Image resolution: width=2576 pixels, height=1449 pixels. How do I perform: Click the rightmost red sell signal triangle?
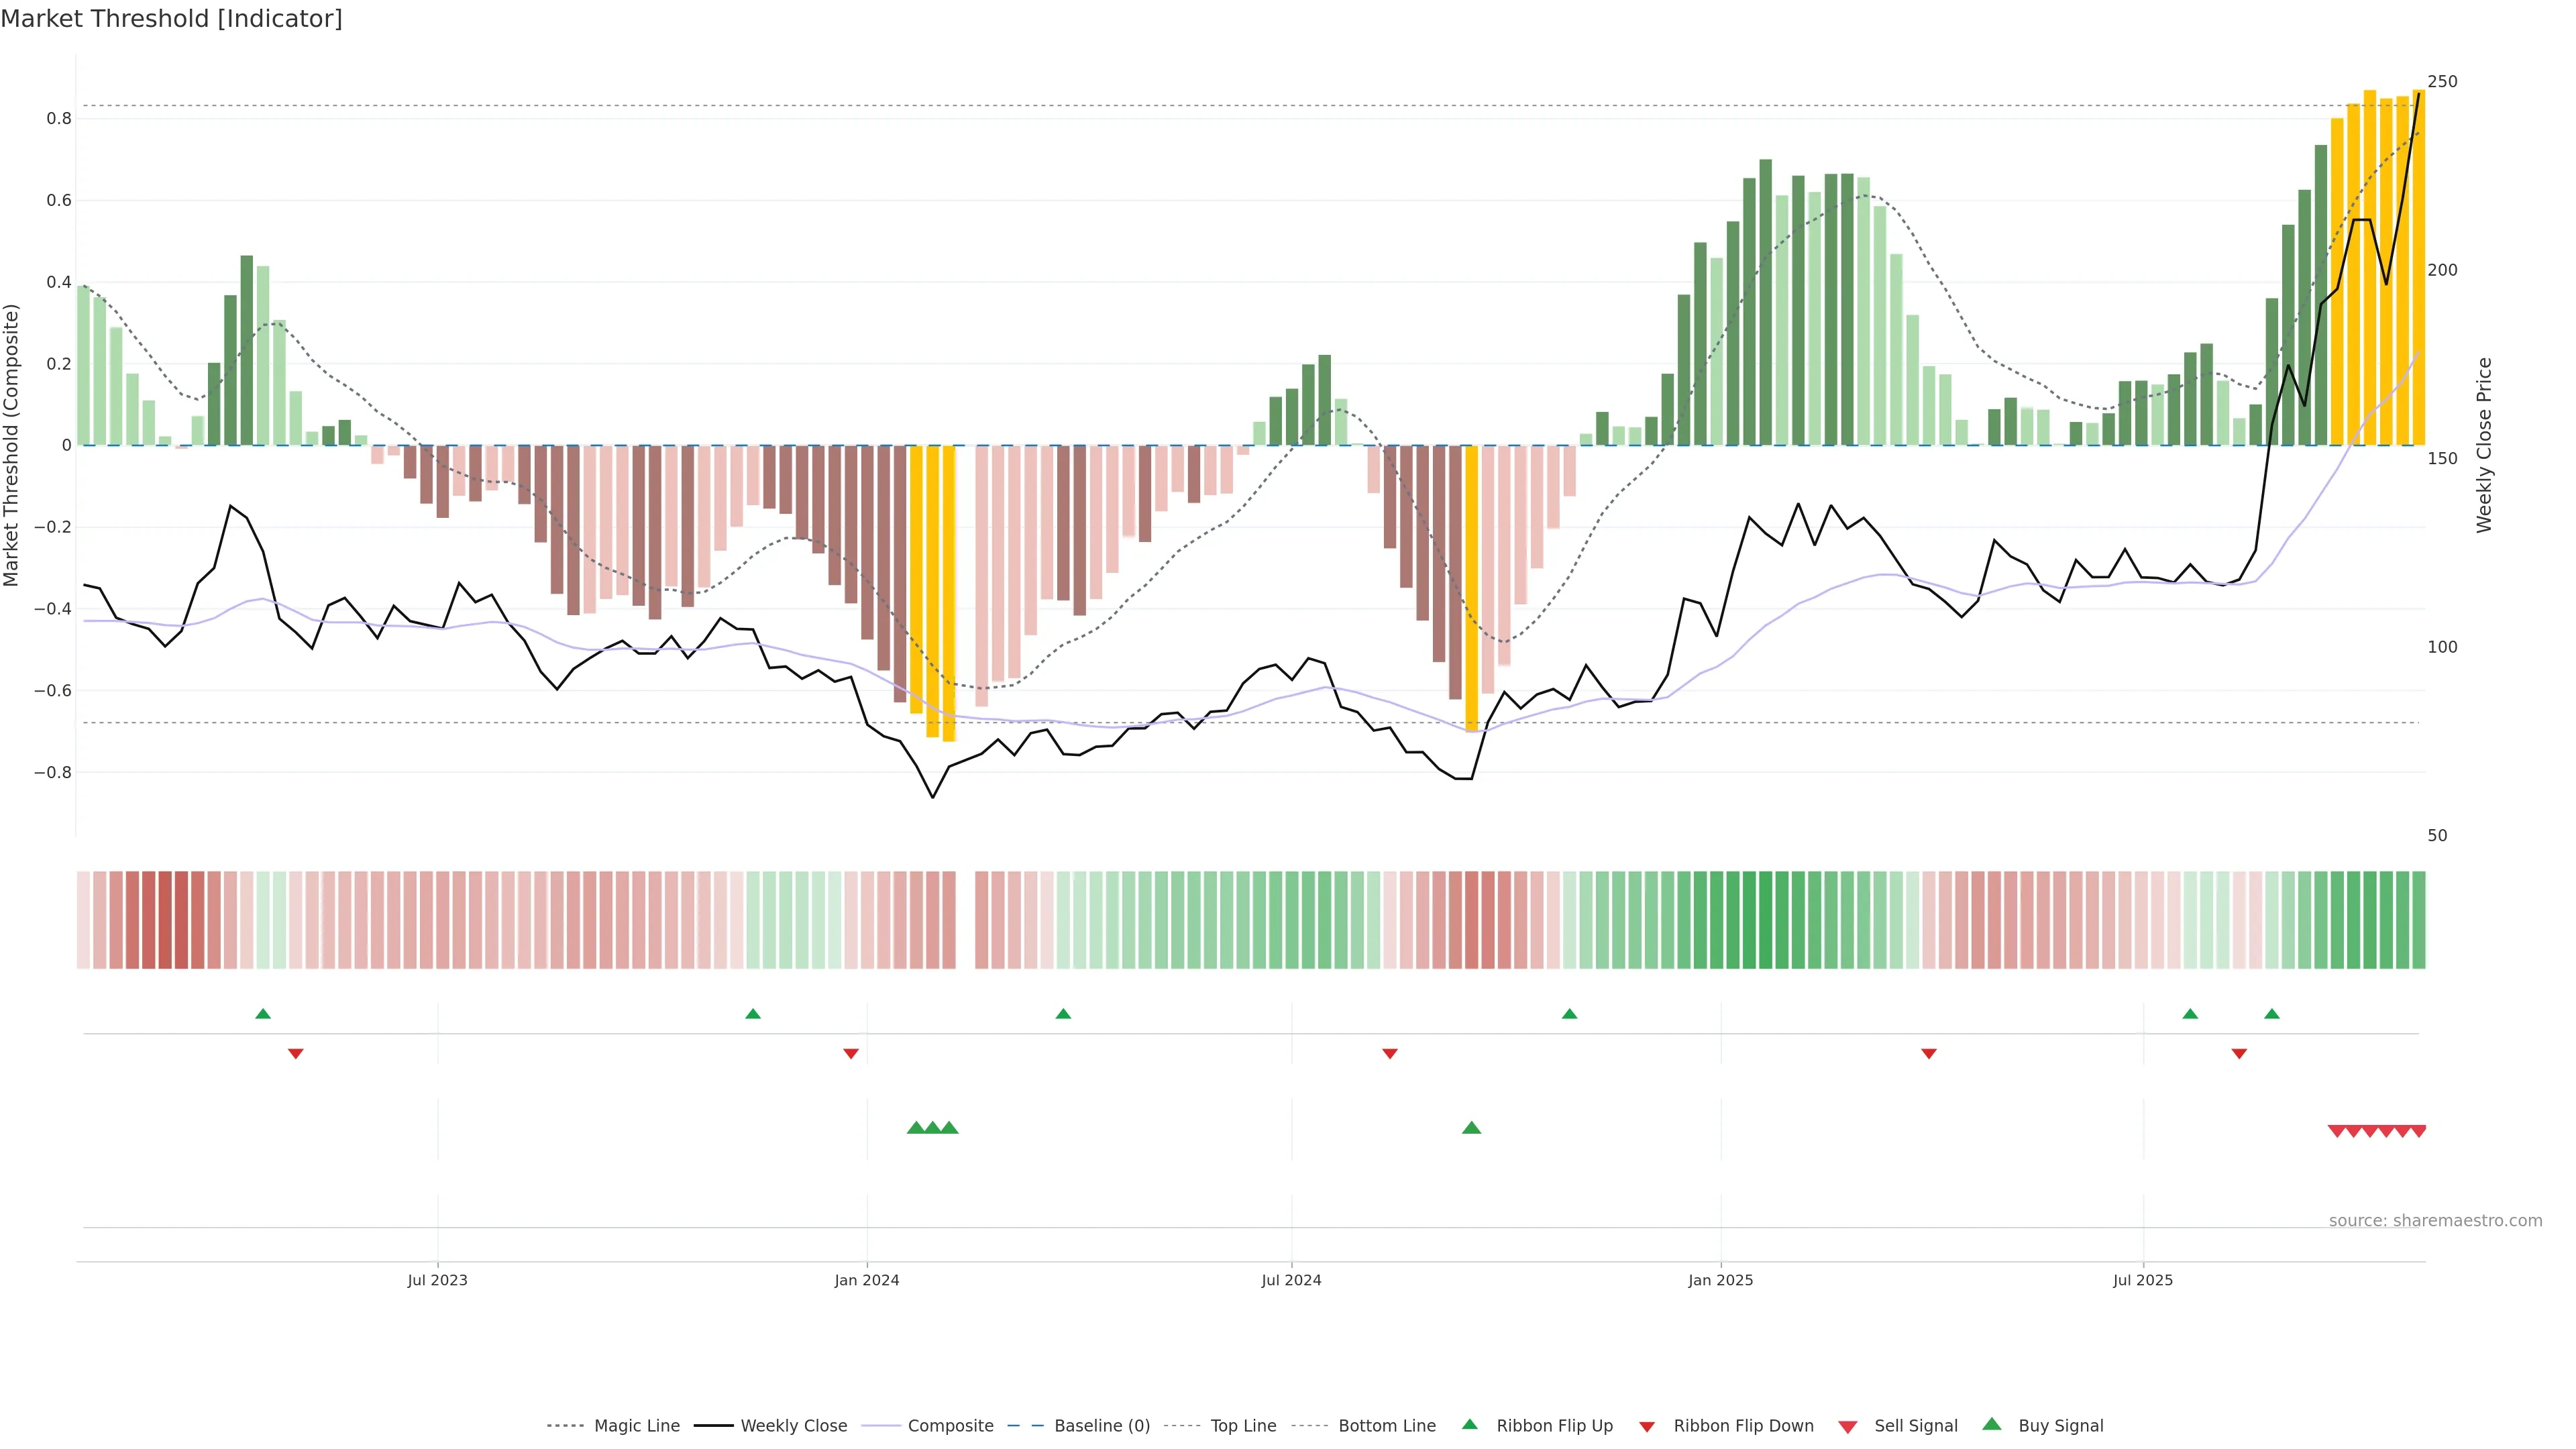pos(2418,1131)
